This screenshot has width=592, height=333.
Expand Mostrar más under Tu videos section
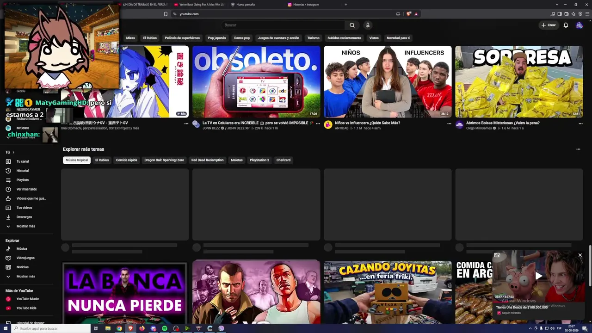point(26,226)
